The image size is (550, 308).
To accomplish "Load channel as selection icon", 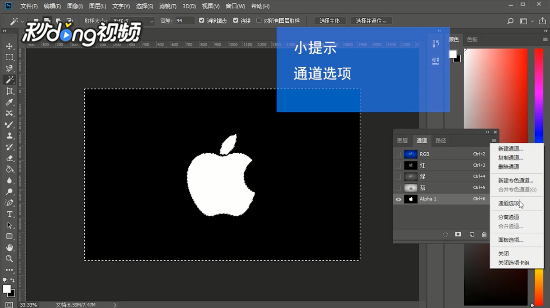I will 446,234.
